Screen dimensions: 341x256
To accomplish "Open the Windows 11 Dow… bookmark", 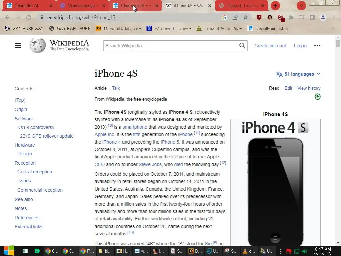I will click(x=169, y=28).
